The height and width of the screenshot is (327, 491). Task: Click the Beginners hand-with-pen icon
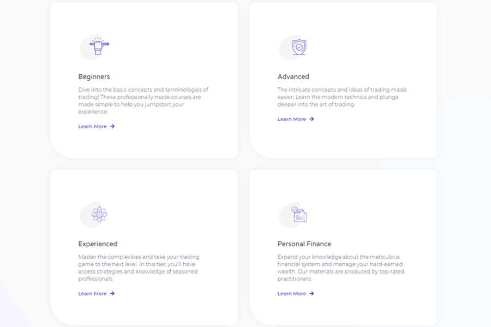[99, 47]
